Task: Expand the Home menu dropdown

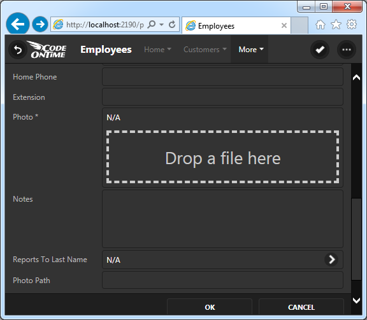Action: [158, 50]
